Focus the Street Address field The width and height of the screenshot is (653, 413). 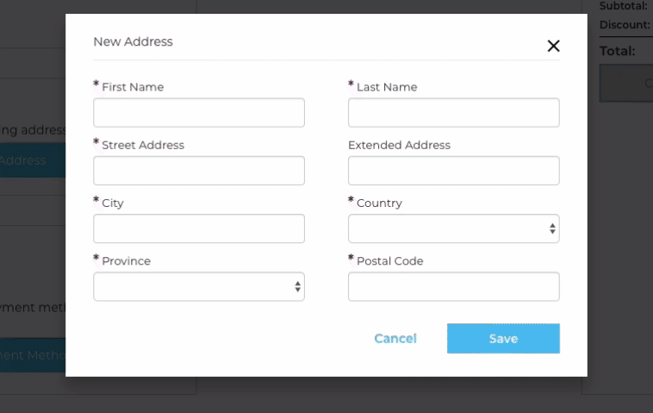(199, 171)
